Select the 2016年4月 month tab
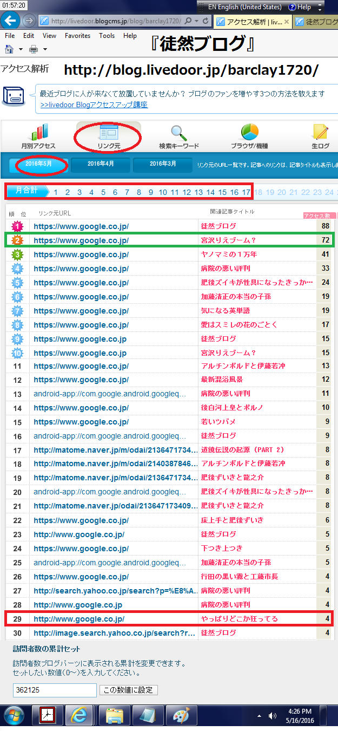The width and height of the screenshot is (338, 731). (101, 165)
